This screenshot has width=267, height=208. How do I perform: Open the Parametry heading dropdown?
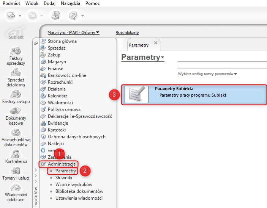(x=143, y=57)
